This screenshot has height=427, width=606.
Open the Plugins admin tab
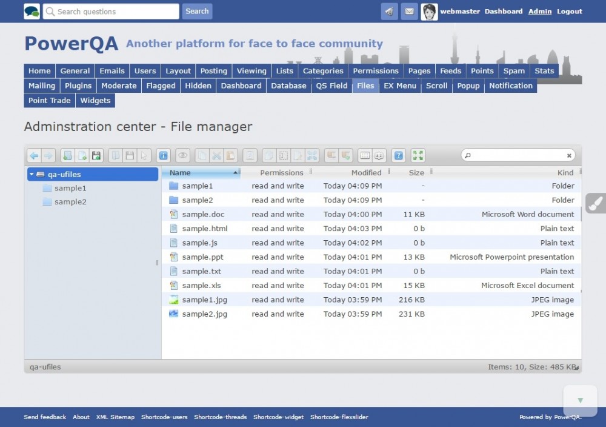click(x=78, y=86)
